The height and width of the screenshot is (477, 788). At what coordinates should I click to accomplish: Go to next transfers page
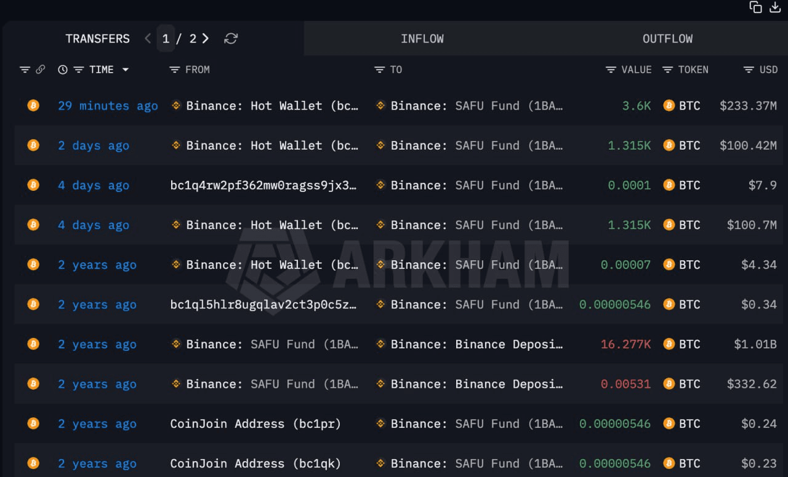206,39
